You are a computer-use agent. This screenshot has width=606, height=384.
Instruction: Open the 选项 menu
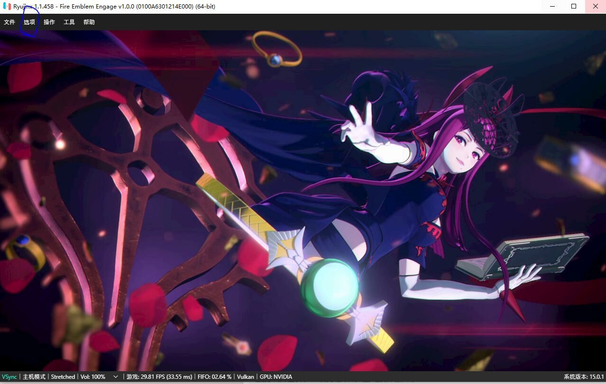click(29, 22)
